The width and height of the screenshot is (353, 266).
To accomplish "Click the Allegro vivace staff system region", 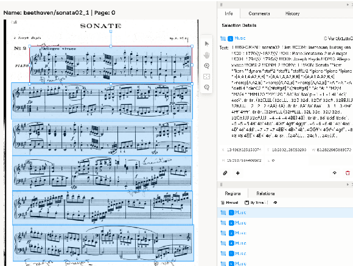I will pyautogui.click(x=111, y=65).
